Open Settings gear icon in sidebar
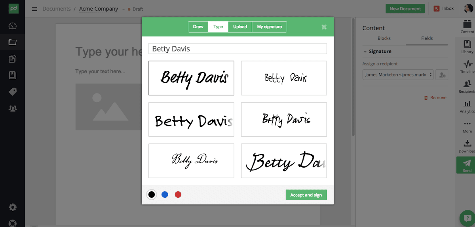This screenshot has height=227, width=475. [x=12, y=207]
